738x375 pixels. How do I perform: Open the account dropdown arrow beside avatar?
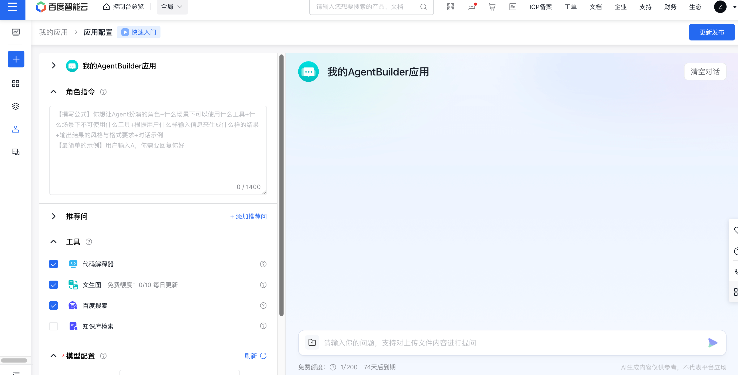click(734, 7)
